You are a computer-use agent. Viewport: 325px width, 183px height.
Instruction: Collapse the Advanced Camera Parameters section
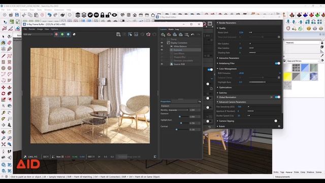click(x=217, y=102)
